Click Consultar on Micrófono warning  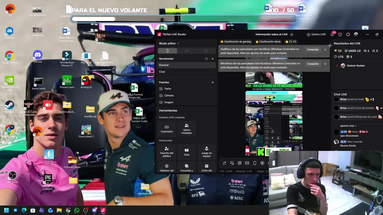[x=313, y=64]
